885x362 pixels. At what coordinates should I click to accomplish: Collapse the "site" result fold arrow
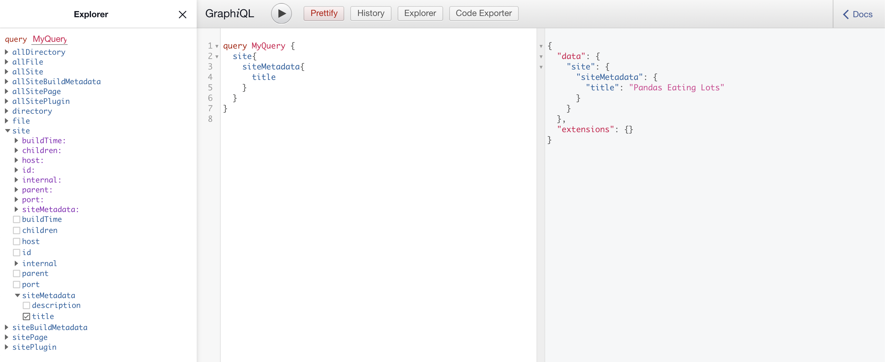(541, 67)
